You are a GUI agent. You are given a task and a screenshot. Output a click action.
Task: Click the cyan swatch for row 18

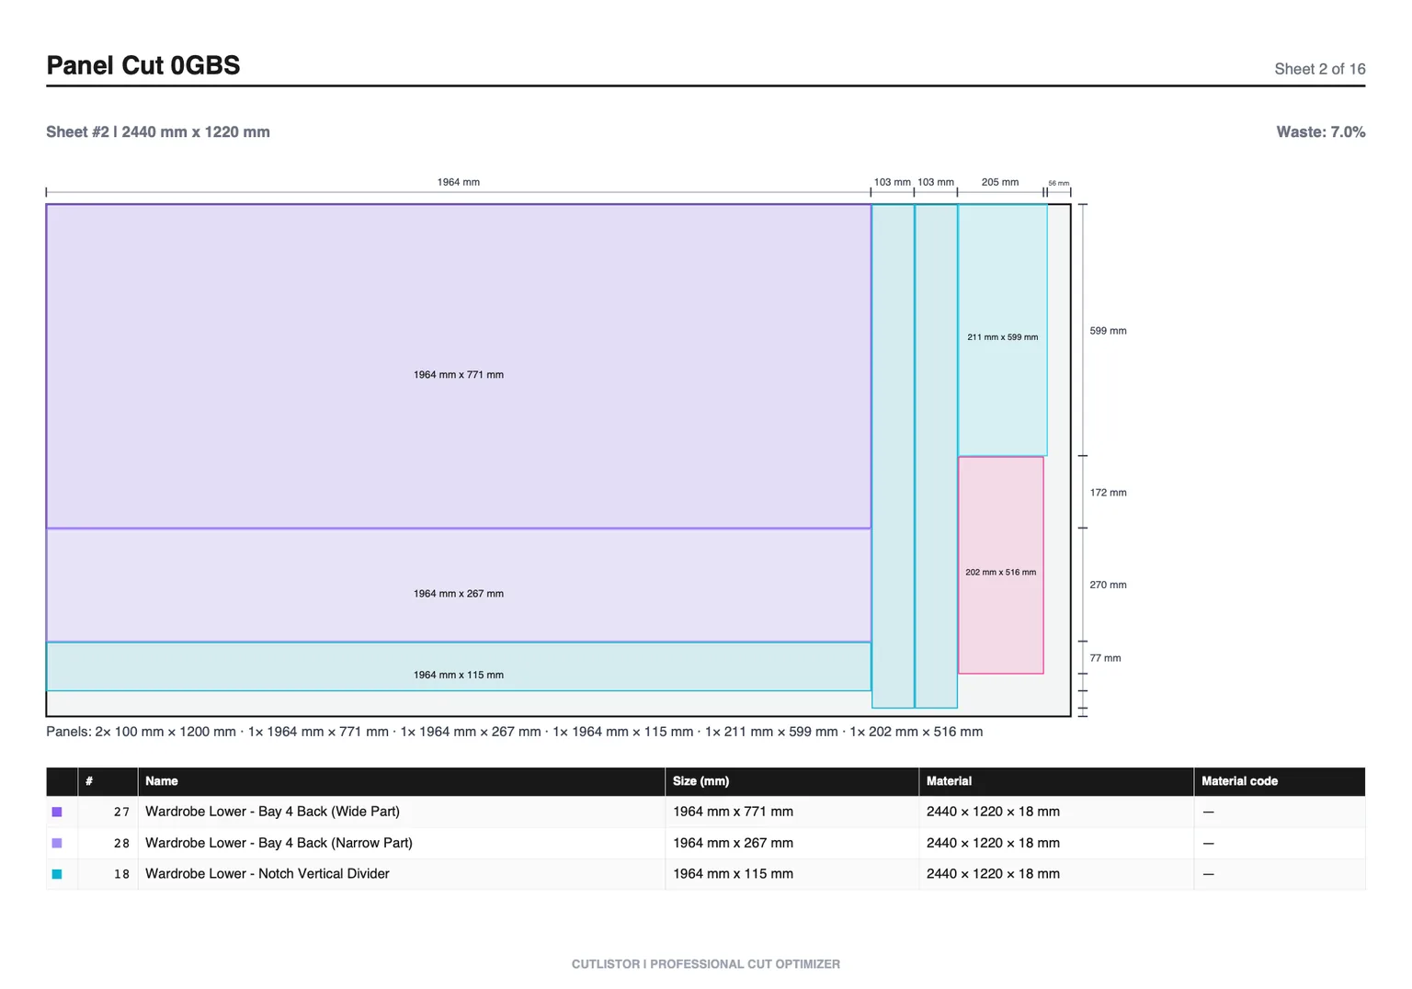coord(57,874)
